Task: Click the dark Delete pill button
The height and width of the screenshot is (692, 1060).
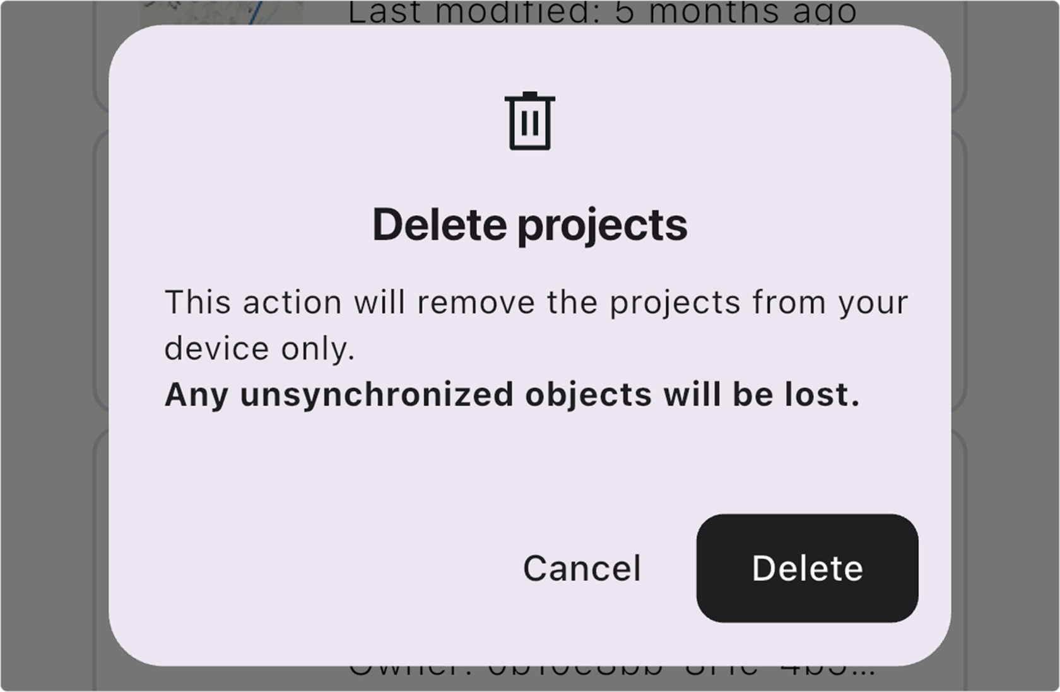Action: point(806,568)
